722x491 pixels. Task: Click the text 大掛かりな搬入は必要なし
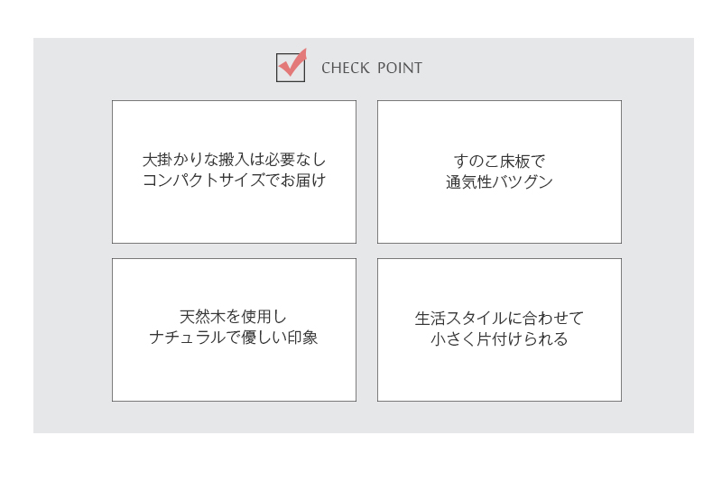234,160
